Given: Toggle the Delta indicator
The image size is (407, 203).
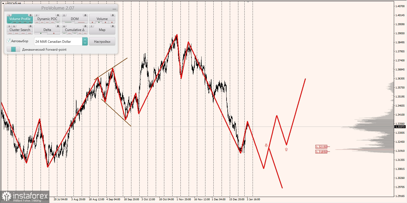Looking at the screenshot, I should (x=47, y=30).
